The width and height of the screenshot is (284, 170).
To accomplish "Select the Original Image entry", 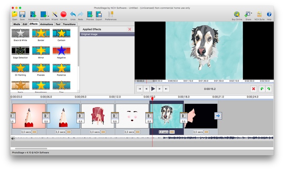I will coord(107,34).
